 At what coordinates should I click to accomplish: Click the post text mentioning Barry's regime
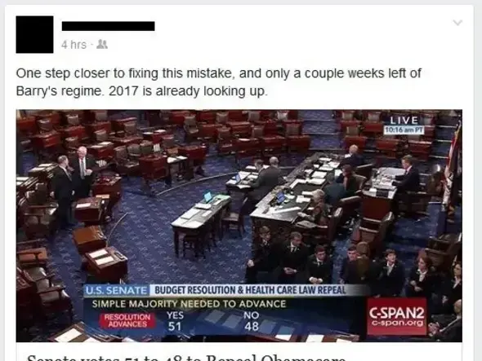[x=218, y=82]
